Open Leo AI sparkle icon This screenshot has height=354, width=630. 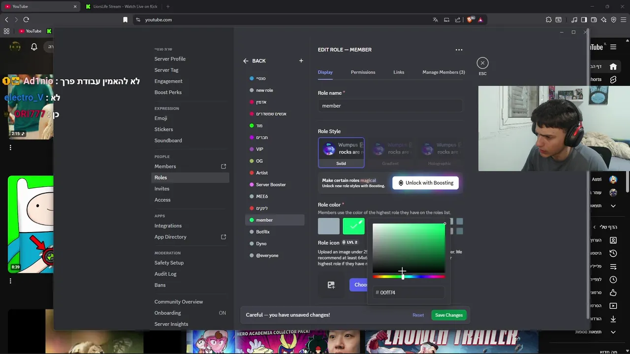603,20
